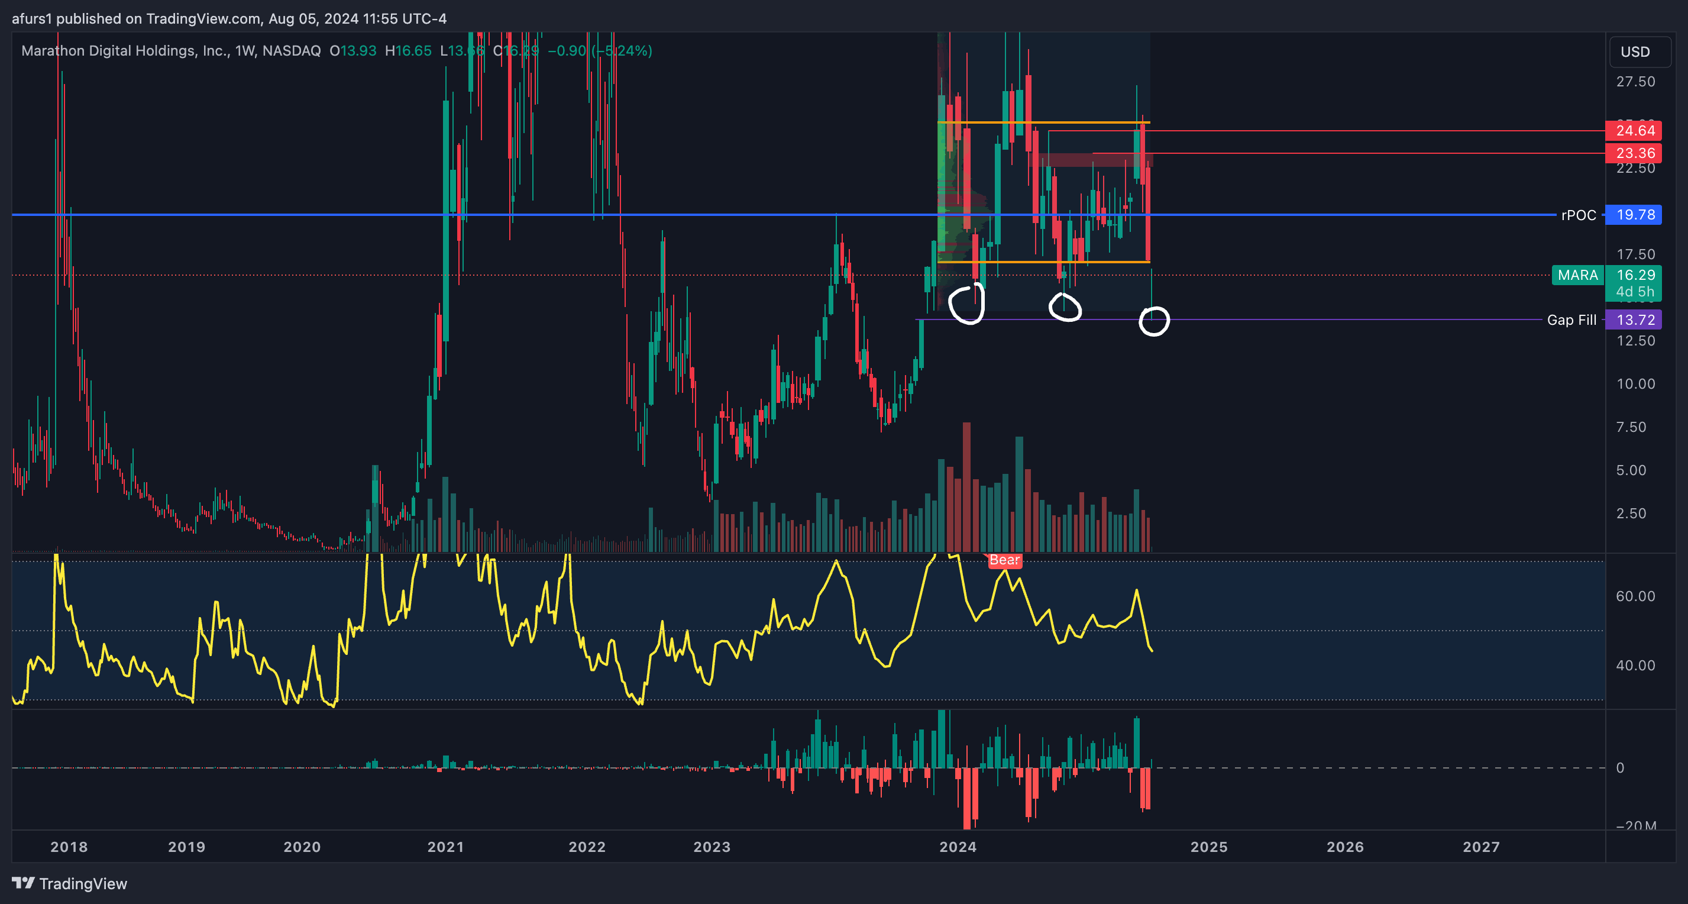Click the 2022 label on time axis
The height and width of the screenshot is (904, 1688).
[587, 847]
